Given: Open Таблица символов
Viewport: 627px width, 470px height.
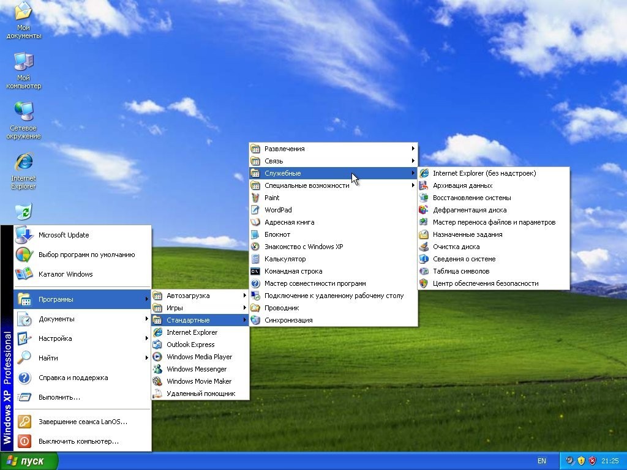Looking at the screenshot, I should [x=494, y=271].
